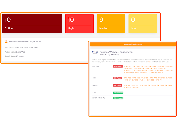
Task: Click 'Common Weakness Enumeration Ranked by Severity' heading
Action: (116, 53)
